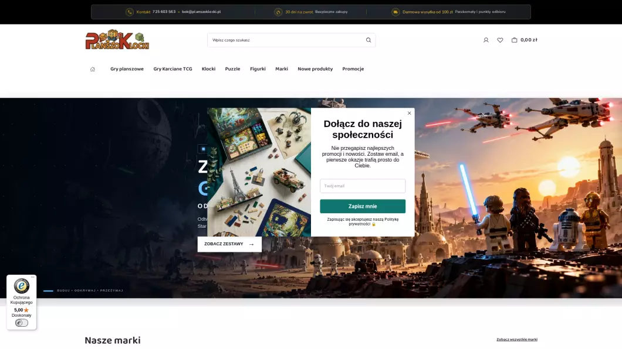Open the shopping cart icon
The height and width of the screenshot is (349, 622).
click(514, 40)
